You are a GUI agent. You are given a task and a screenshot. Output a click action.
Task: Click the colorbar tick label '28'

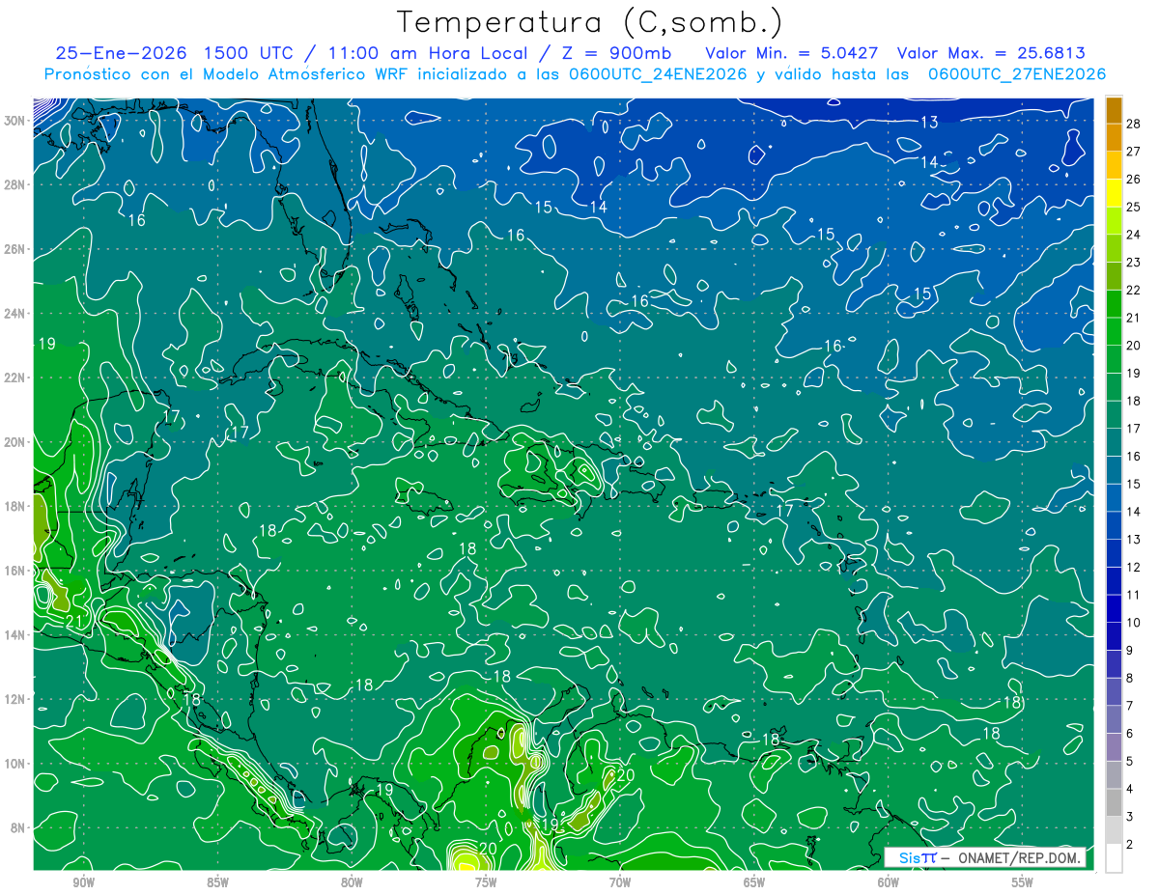[1134, 123]
